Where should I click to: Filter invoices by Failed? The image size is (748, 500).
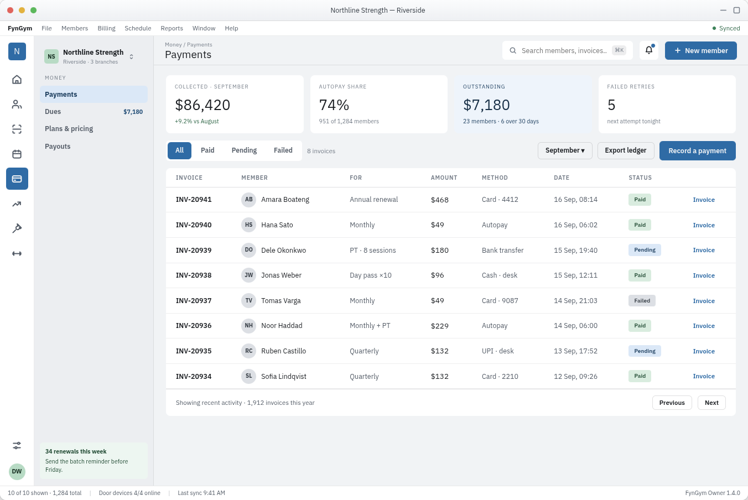(x=283, y=150)
